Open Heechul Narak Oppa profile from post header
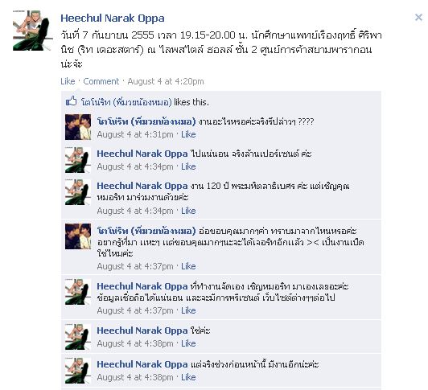The image size is (428, 390). pos(113,18)
